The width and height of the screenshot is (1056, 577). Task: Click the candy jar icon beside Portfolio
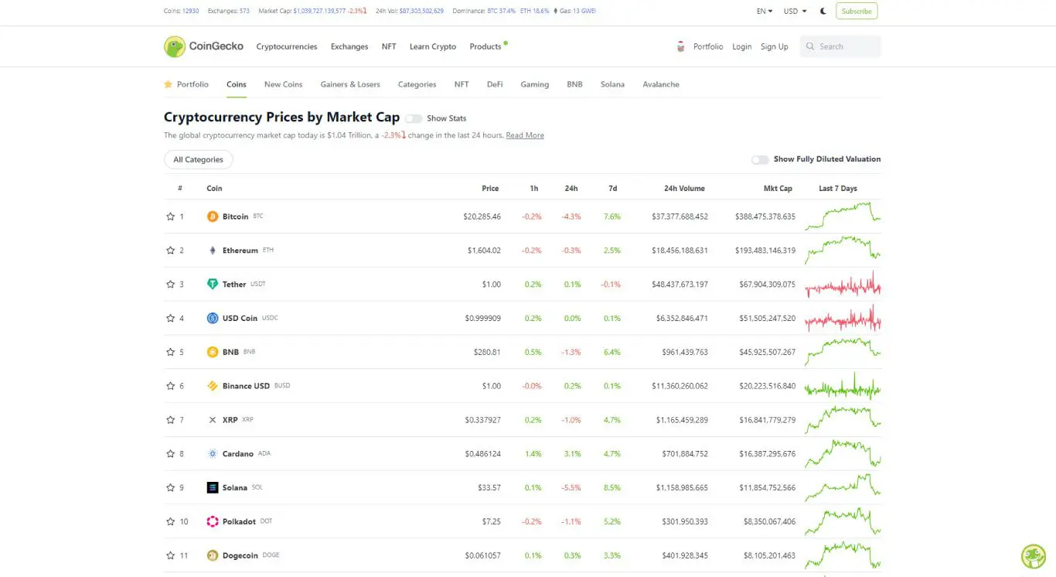680,46
